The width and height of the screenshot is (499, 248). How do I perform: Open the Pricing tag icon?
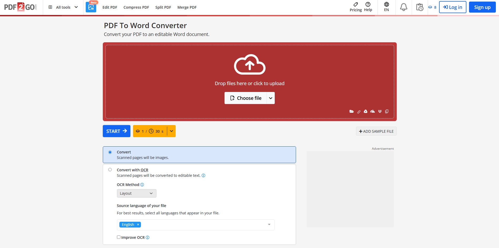pos(356,4)
